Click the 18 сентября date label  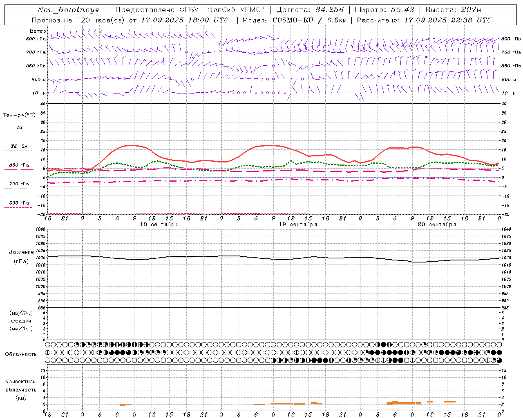point(159,225)
